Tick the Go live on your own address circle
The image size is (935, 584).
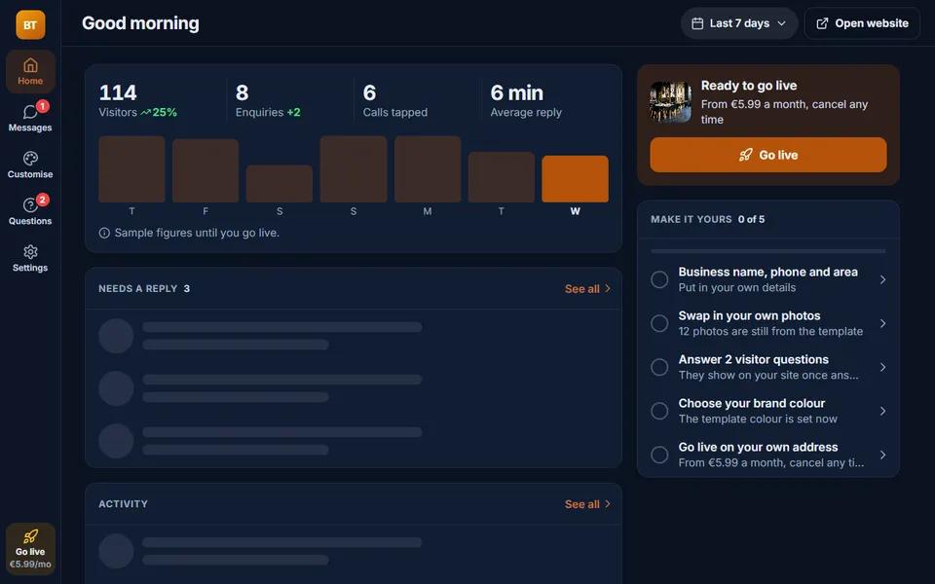tap(659, 455)
